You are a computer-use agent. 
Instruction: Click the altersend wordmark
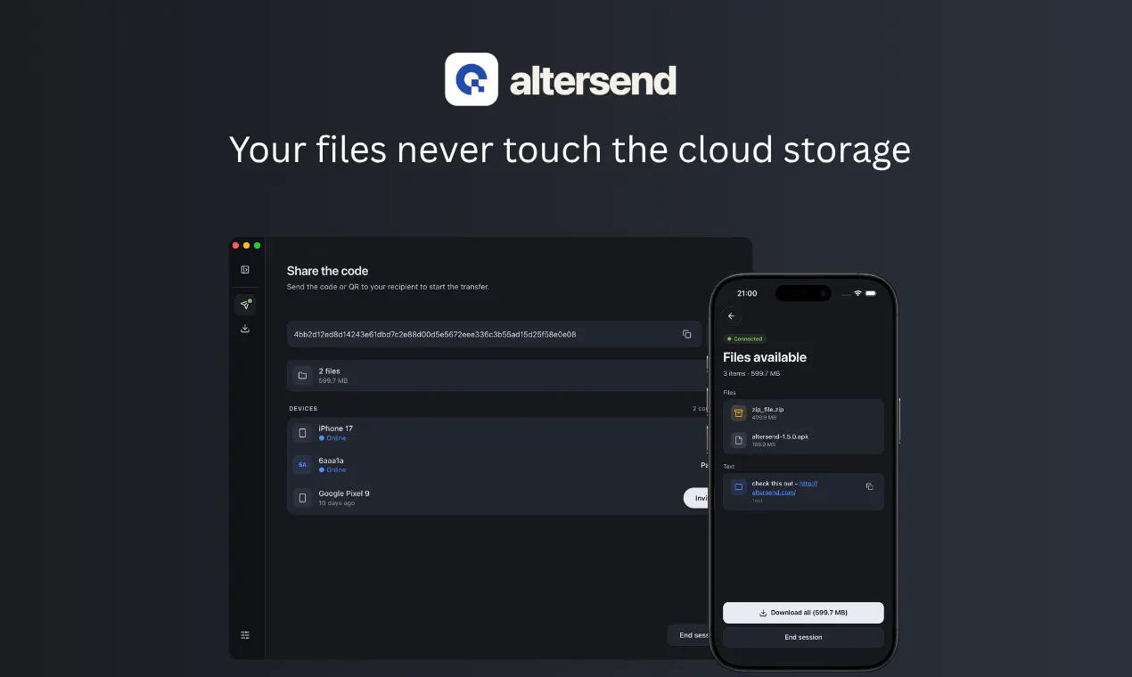pyautogui.click(x=593, y=80)
